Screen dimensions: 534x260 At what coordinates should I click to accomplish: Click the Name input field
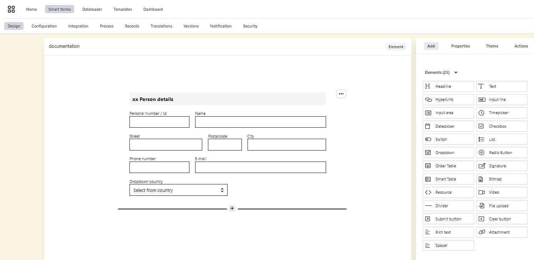tap(260, 122)
